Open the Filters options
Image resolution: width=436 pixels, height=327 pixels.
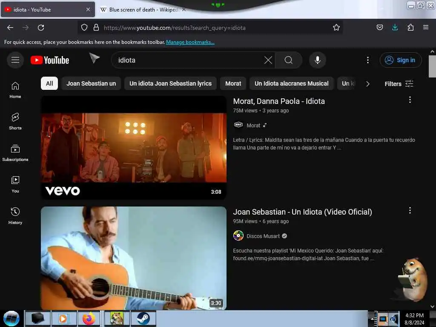pyautogui.click(x=399, y=84)
